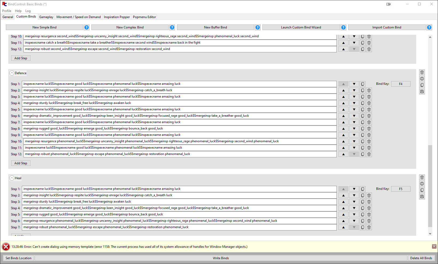The width and height of the screenshot is (438, 264).
Task: Duplicate the Heal bind with its copy icon
Action: (422, 190)
